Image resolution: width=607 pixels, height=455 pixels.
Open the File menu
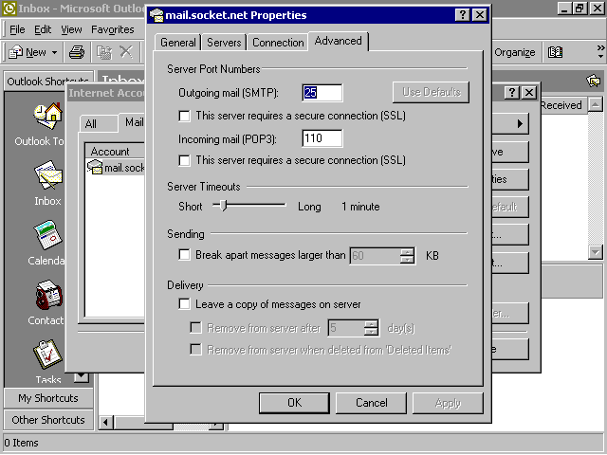coord(17,29)
